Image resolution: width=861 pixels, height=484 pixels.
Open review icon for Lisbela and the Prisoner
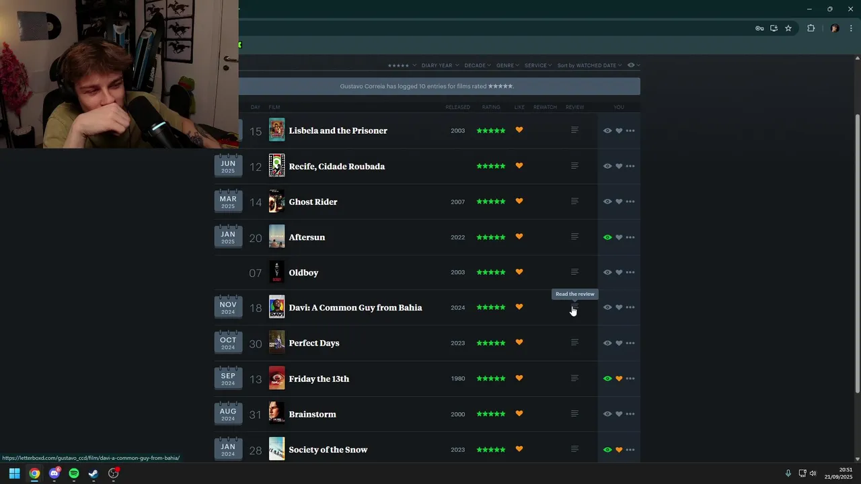(x=574, y=130)
